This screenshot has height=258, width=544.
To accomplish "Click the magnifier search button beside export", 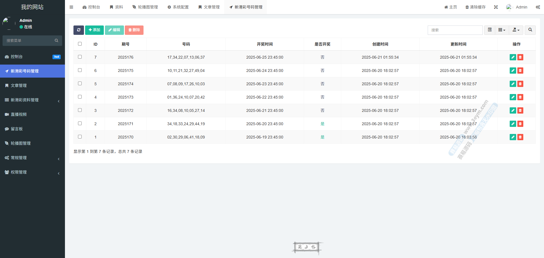I will coord(530,30).
